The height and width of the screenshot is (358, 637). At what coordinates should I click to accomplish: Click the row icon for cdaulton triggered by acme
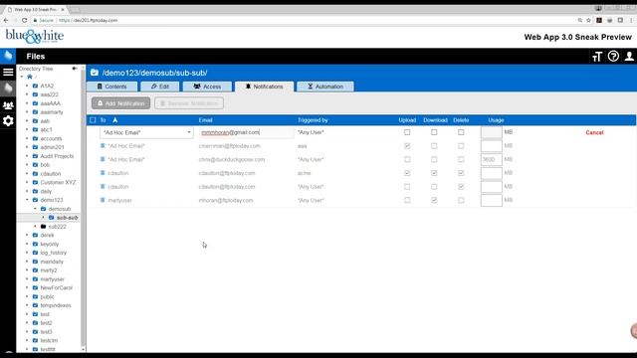[x=103, y=173]
